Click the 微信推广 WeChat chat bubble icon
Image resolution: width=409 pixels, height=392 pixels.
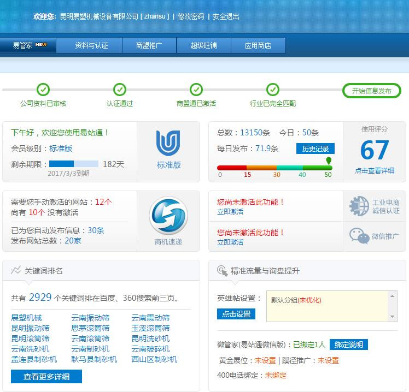click(359, 236)
